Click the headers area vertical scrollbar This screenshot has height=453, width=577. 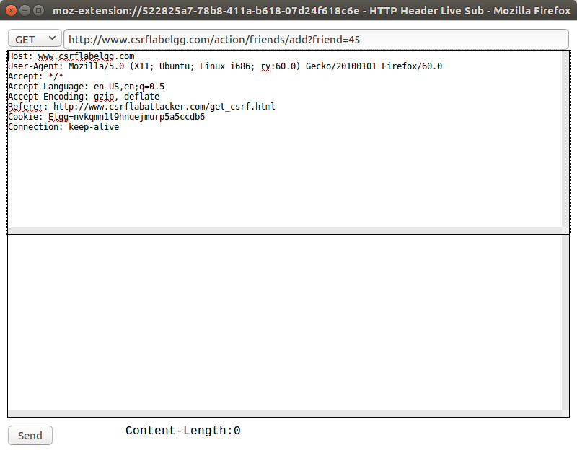coord(565,138)
